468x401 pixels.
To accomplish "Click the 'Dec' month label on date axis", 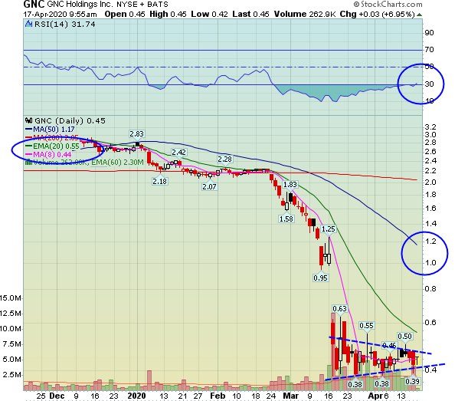I will 57,396.
